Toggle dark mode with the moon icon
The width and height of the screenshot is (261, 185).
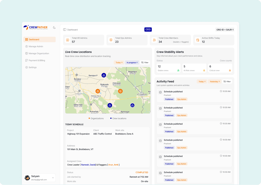pos(54,28)
